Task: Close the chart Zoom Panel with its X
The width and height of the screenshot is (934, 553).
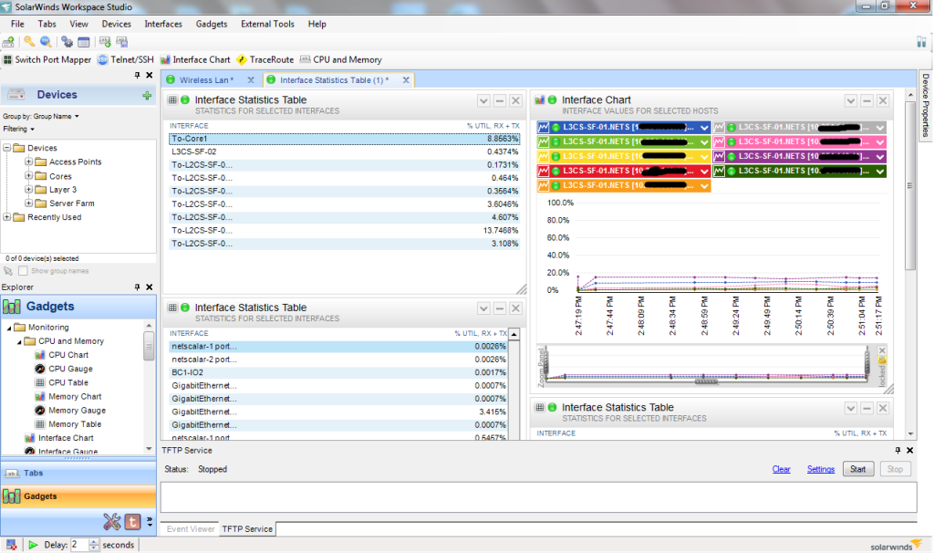Action: click(882, 350)
